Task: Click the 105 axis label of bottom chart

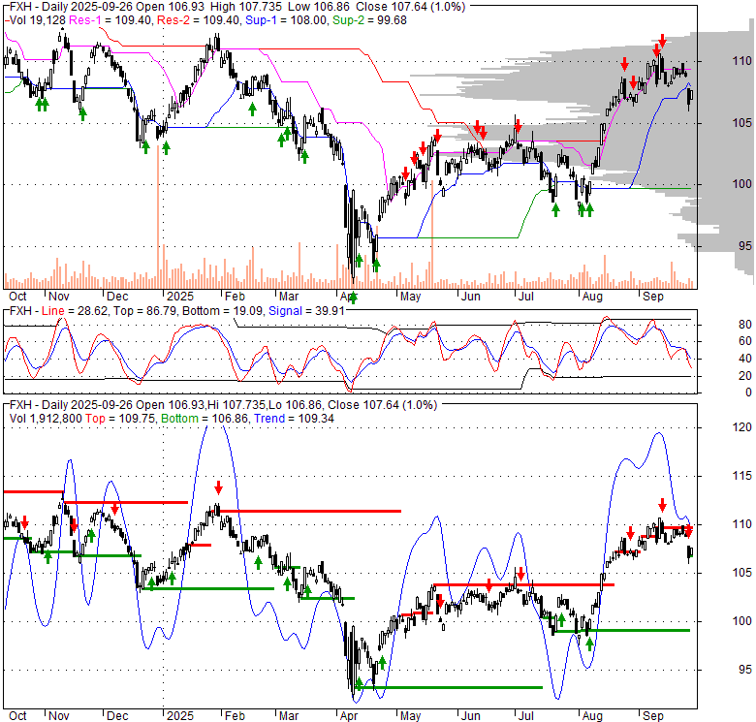Action: [741, 573]
